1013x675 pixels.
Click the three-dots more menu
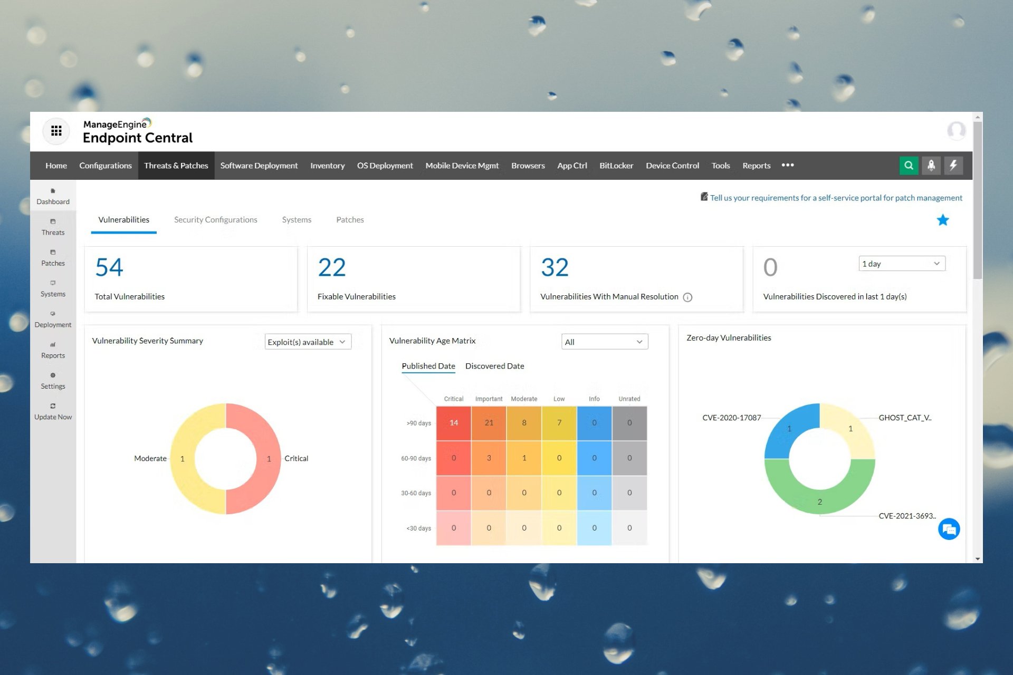(788, 165)
